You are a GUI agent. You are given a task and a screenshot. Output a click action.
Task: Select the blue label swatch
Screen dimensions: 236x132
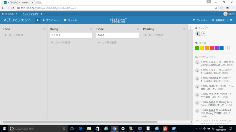point(222,48)
